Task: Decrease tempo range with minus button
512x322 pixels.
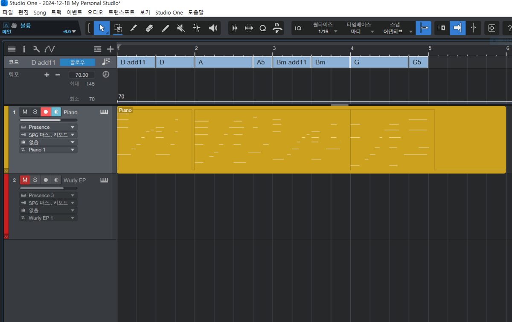Action: tap(58, 75)
